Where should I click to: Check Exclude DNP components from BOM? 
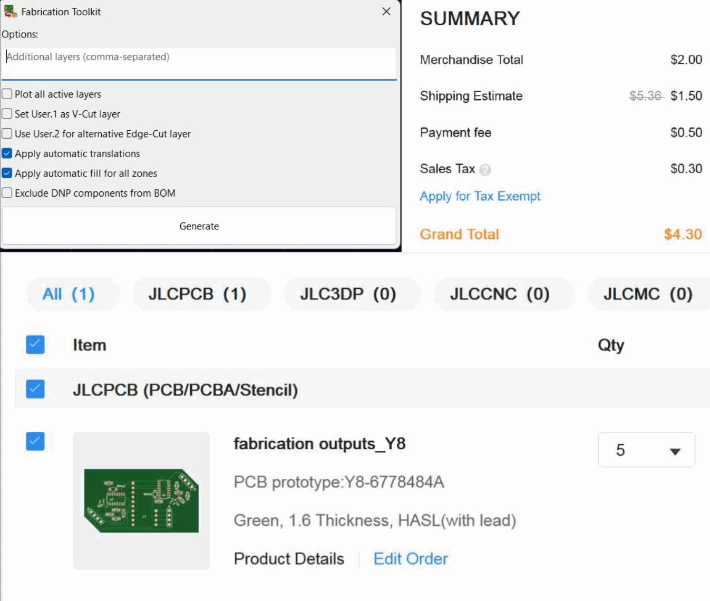click(x=7, y=193)
